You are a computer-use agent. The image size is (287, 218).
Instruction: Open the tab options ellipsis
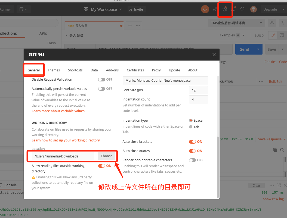click(x=138, y=26)
